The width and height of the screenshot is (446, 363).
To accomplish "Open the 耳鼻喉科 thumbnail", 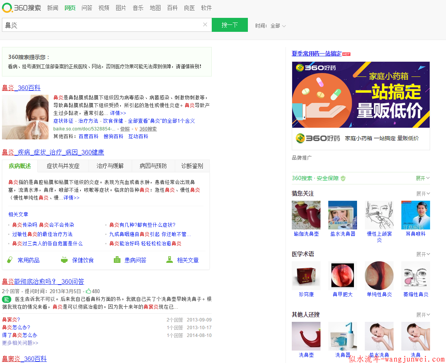I will pos(416,215).
